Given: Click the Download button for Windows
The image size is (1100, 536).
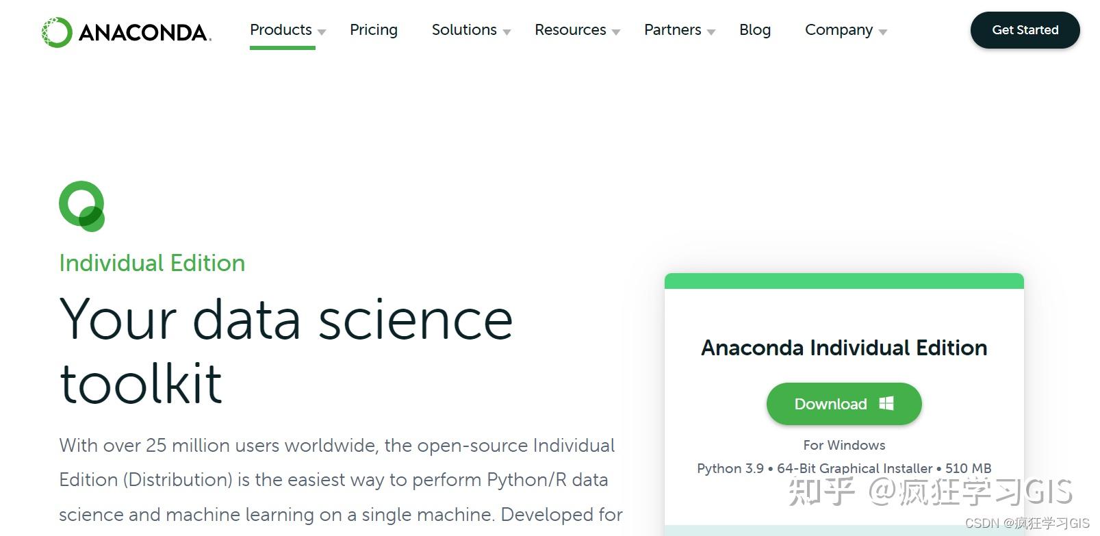Looking at the screenshot, I should (x=844, y=403).
